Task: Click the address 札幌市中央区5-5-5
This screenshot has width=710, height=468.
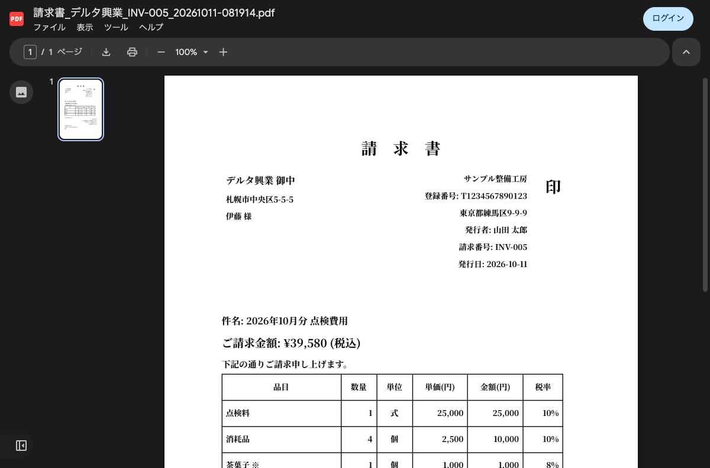Action: 260,200
